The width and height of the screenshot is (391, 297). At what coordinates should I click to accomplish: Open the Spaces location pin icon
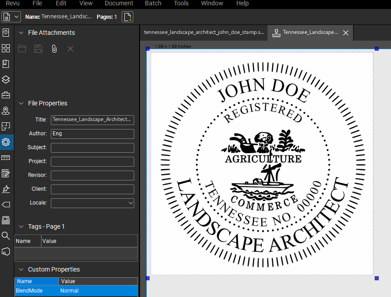(x=6, y=111)
